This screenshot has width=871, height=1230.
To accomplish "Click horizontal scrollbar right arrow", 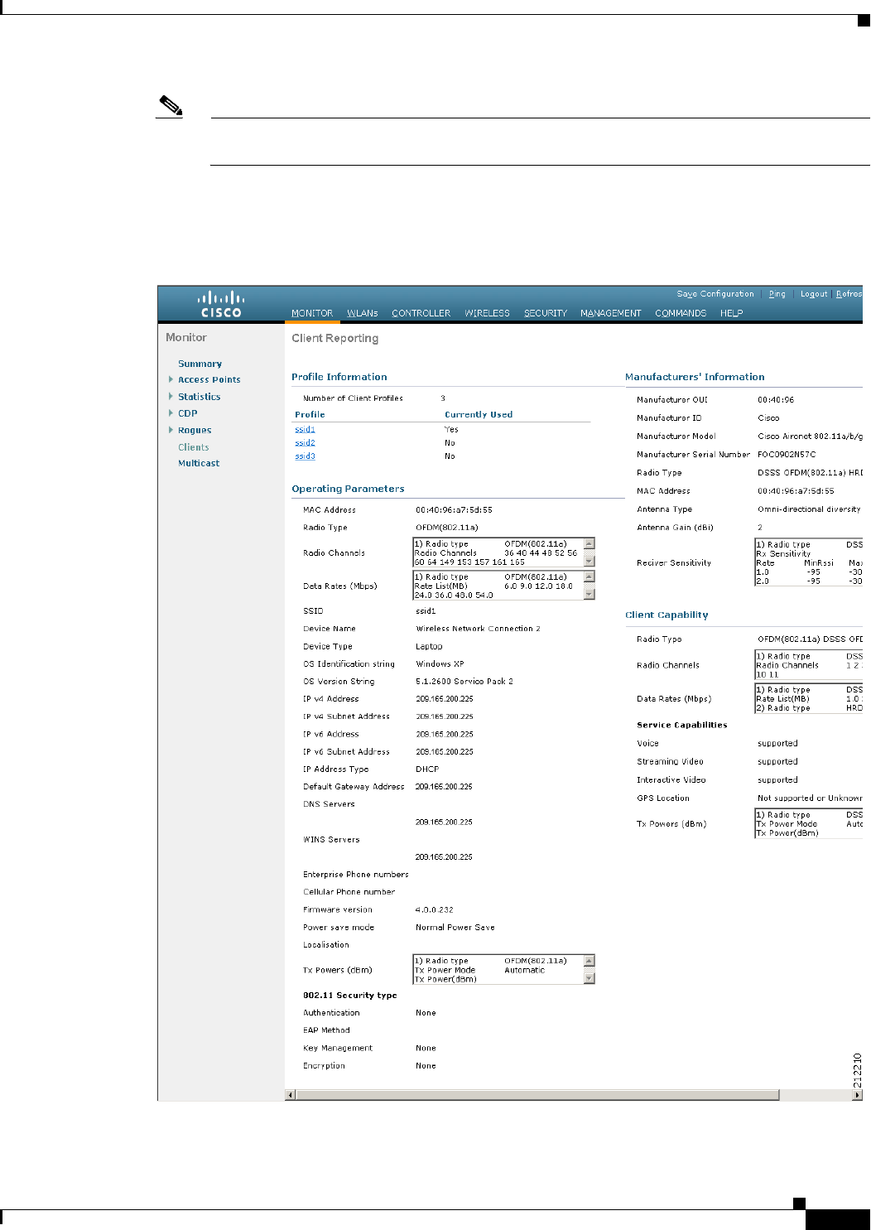I will point(858,1095).
